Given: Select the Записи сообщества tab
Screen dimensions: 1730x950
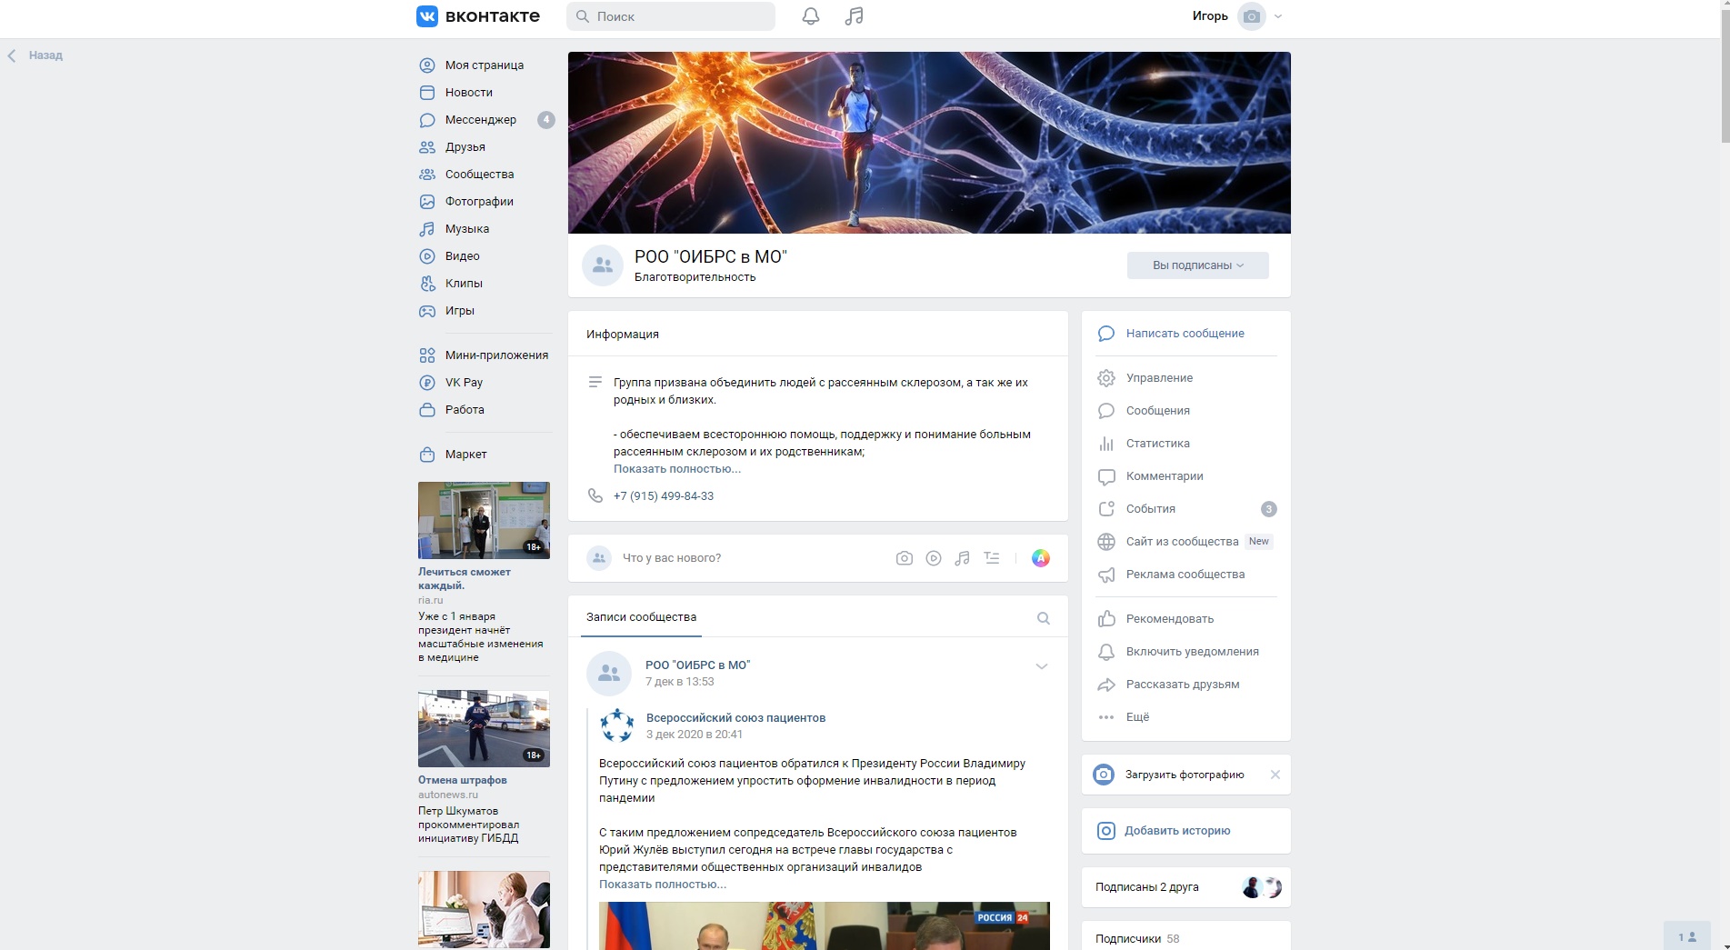Looking at the screenshot, I should (x=641, y=617).
